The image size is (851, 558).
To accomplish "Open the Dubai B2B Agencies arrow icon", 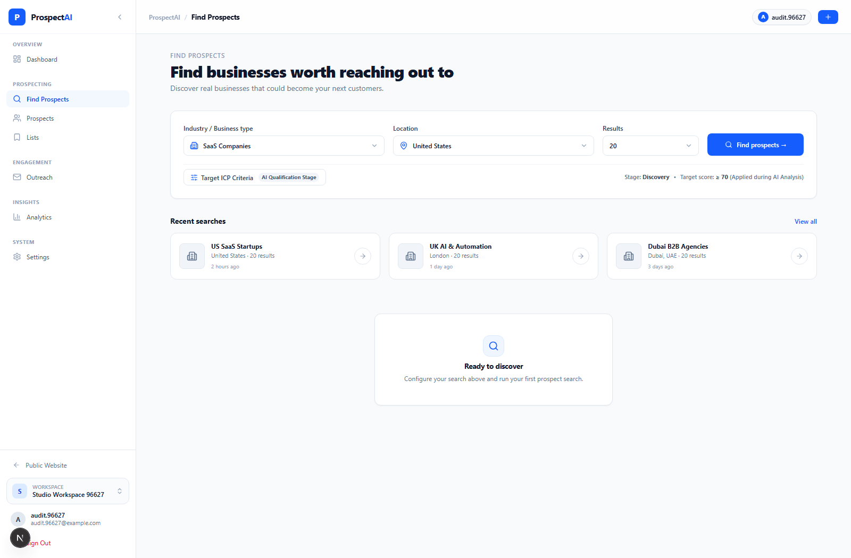I will coord(799,256).
